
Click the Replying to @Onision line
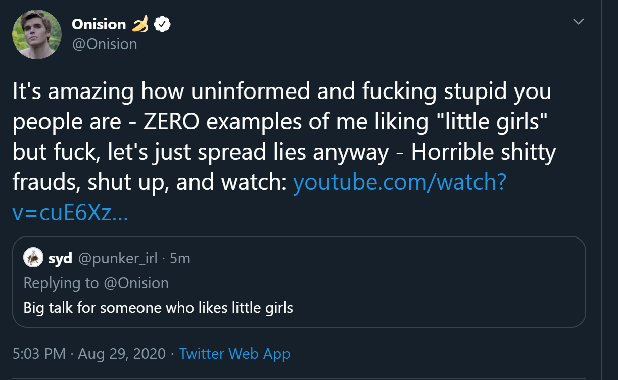click(x=96, y=283)
